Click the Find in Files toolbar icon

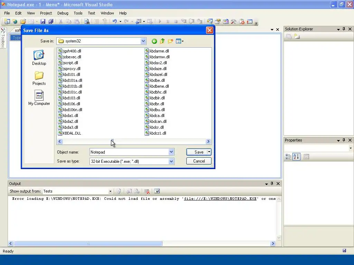click(x=87, y=21)
